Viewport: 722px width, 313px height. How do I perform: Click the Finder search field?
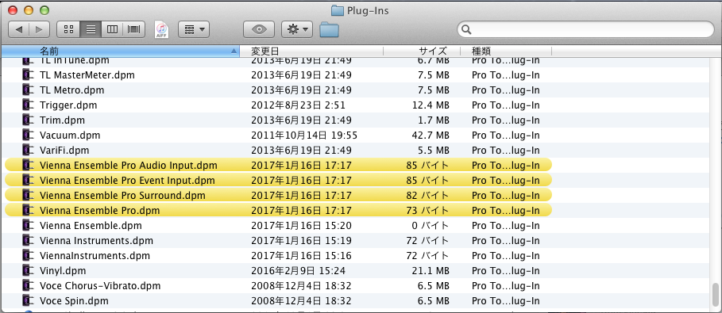coord(585,29)
